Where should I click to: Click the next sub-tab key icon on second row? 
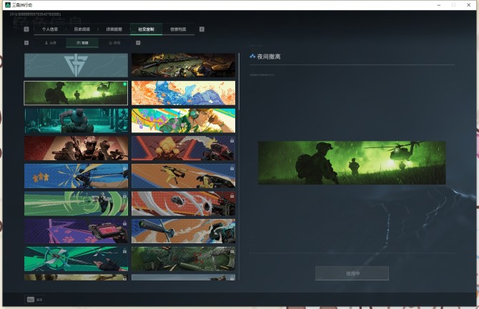[138, 43]
